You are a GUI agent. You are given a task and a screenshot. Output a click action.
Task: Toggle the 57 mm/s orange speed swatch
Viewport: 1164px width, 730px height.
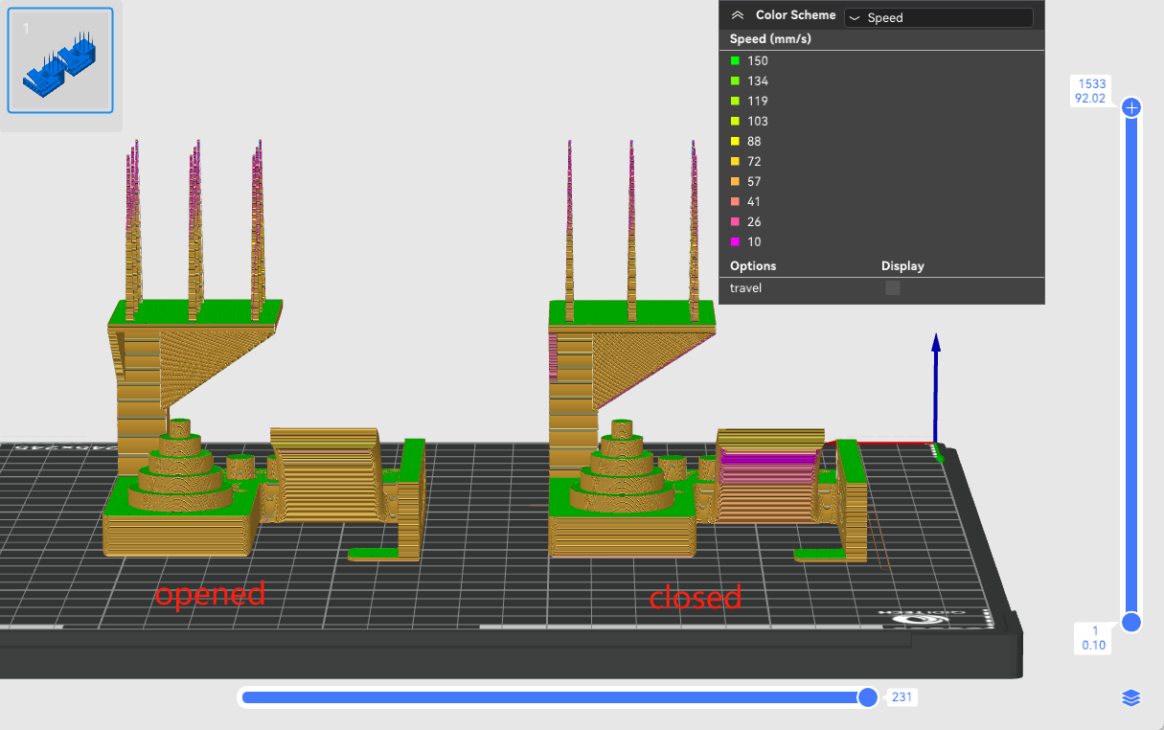[735, 182]
